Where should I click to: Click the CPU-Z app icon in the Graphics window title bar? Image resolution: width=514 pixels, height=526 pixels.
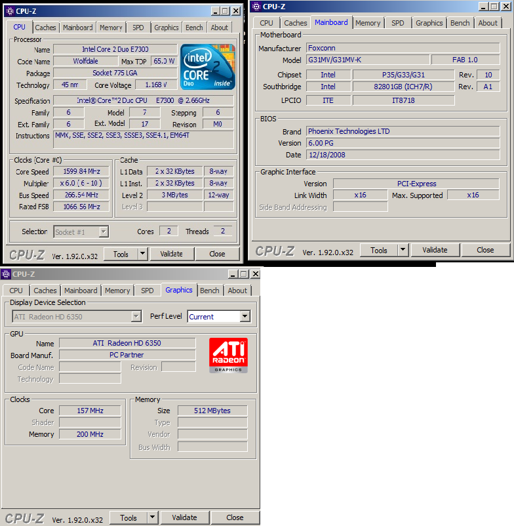6,274
